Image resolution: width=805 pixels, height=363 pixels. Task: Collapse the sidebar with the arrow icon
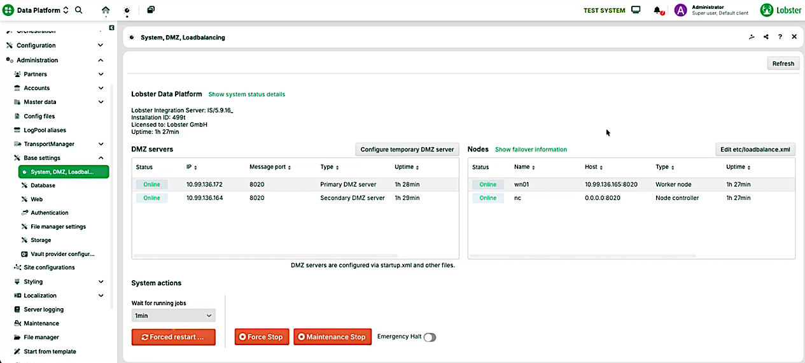pyautogui.click(x=112, y=27)
